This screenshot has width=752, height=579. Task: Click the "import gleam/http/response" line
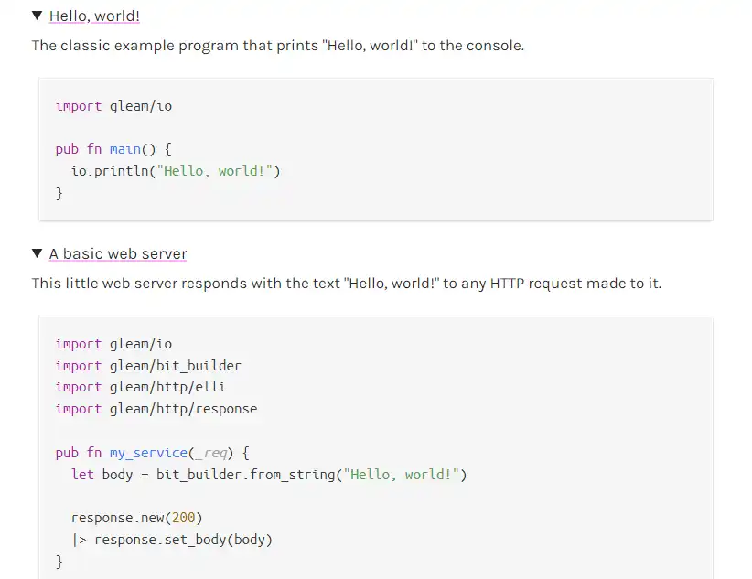(156, 409)
